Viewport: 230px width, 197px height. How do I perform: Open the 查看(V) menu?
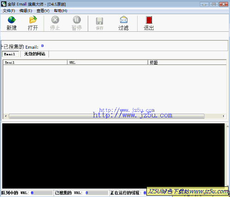43,11
